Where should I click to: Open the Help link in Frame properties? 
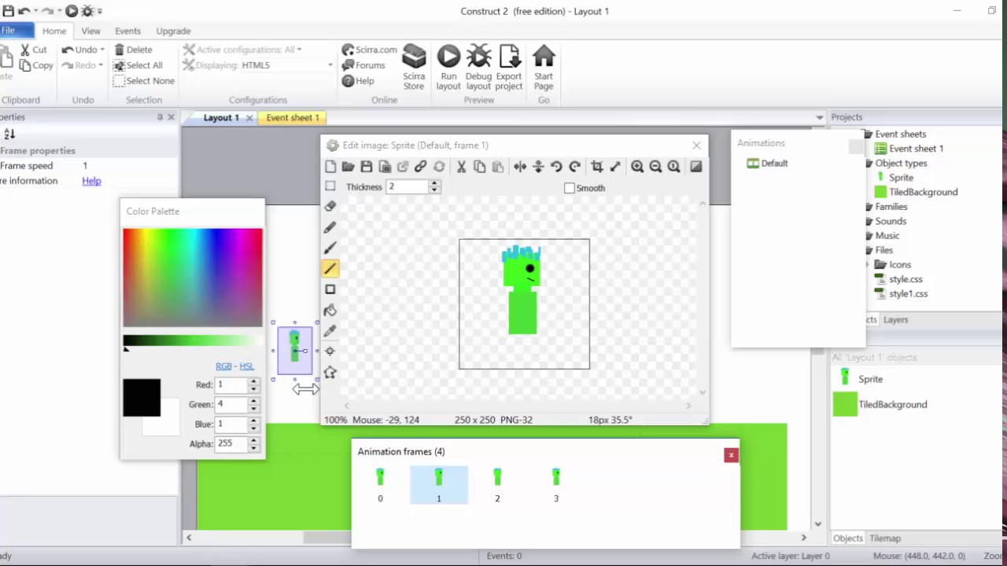click(91, 181)
